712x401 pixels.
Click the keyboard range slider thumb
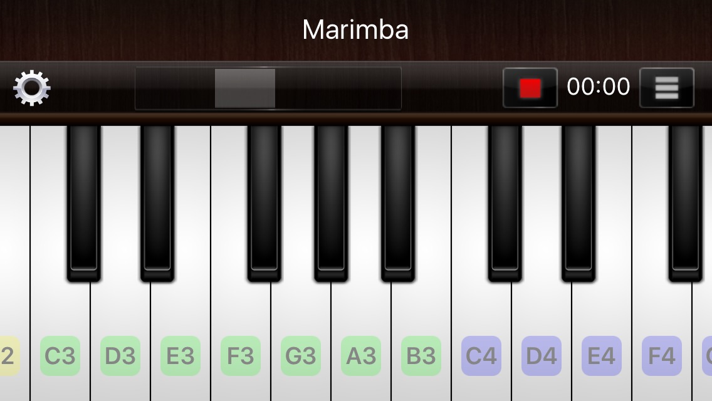(x=244, y=88)
